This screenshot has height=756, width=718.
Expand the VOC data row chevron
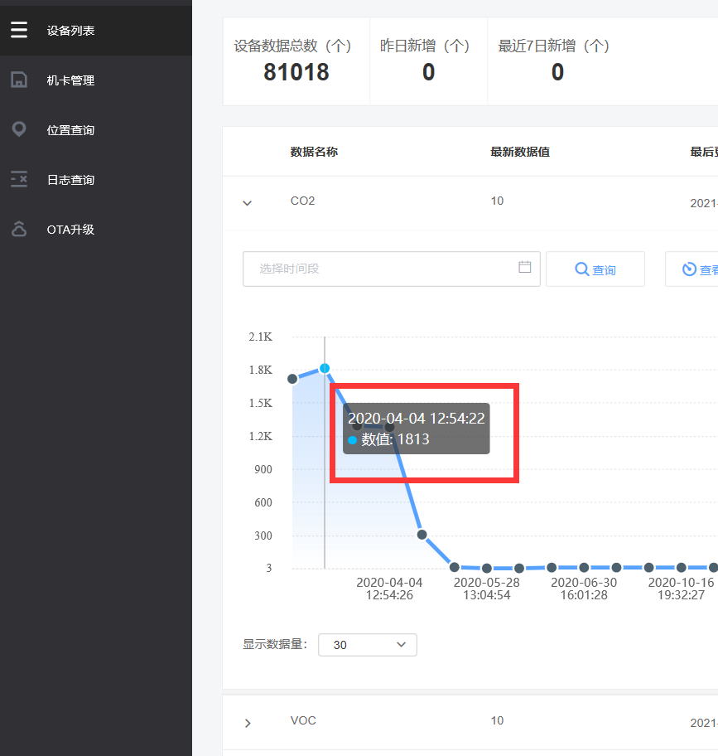coord(247,722)
